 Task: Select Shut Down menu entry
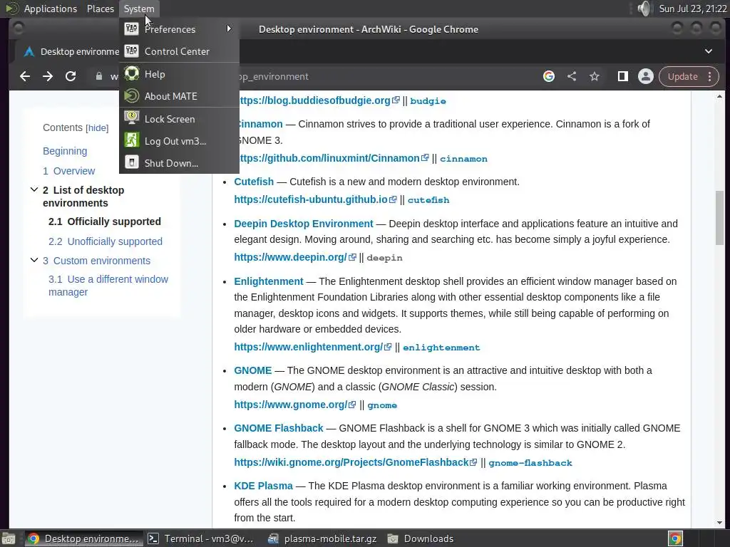point(179,163)
